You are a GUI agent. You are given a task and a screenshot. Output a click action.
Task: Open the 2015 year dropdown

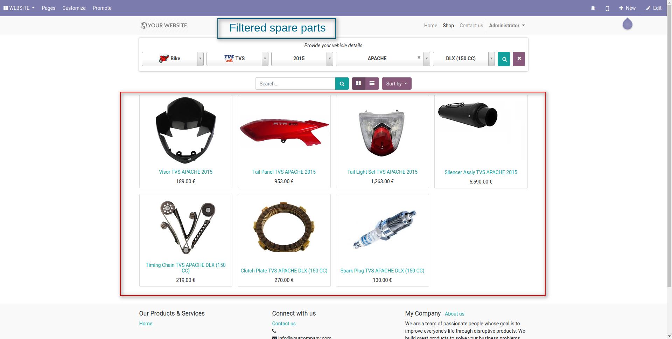coord(302,59)
